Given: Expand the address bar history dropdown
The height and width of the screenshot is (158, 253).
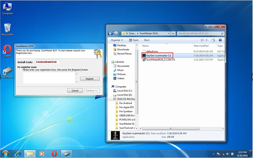Looking at the screenshot, I should click(x=169, y=33).
